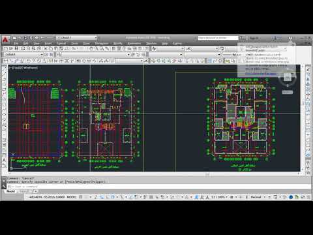Screen dimensions: 313x235
Task: Add a new layout with plus tab
Action: 36,191
